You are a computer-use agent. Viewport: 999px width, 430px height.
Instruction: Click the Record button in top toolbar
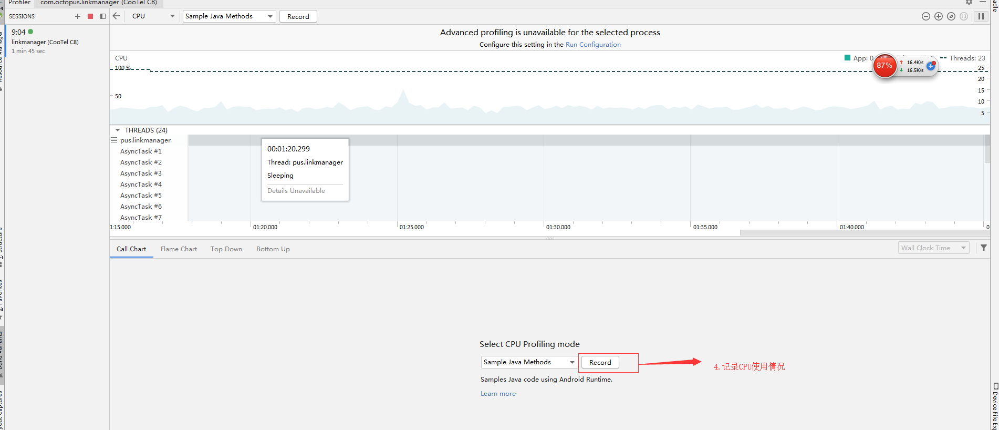298,16
